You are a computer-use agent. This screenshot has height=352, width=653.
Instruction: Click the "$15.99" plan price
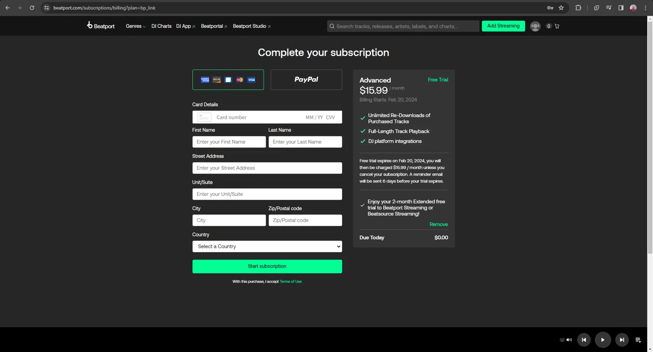(x=374, y=90)
